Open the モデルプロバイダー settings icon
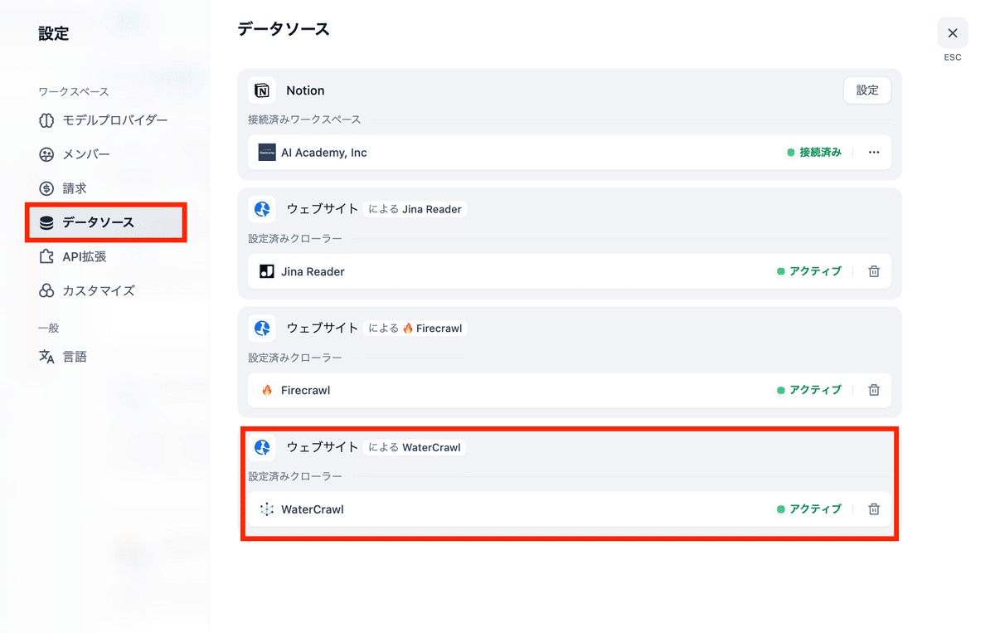Screen dimensions: 995x633 pos(48,119)
